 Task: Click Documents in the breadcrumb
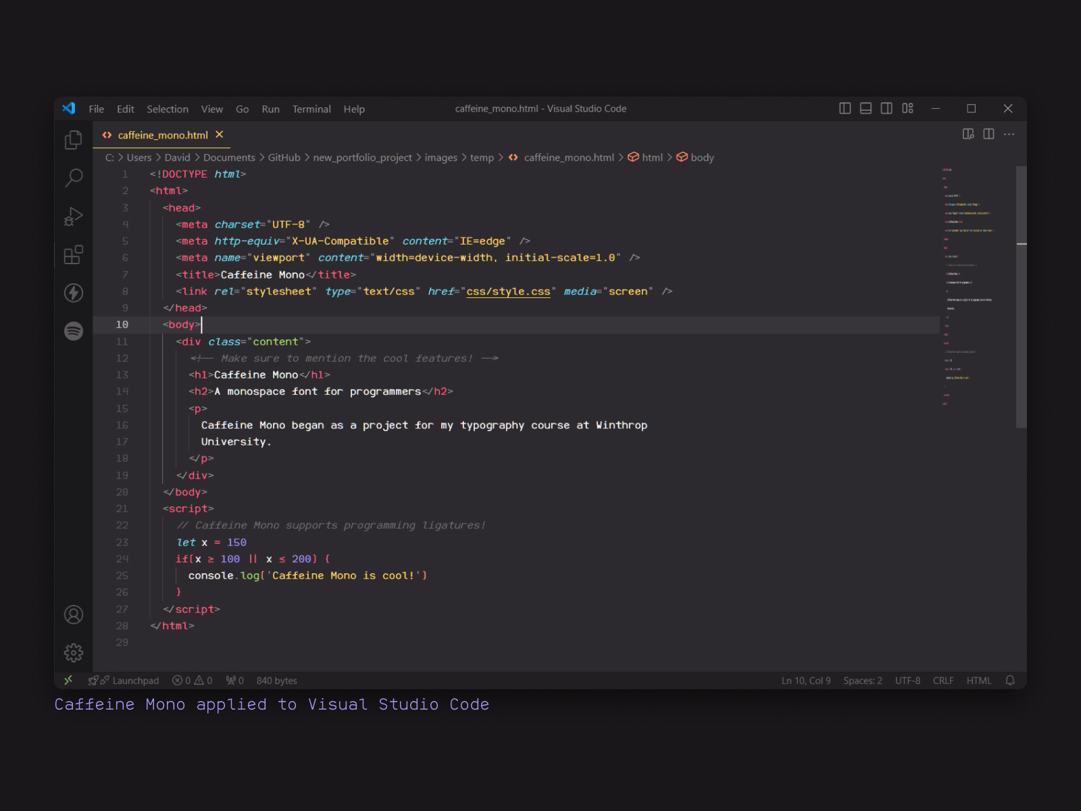coord(229,157)
